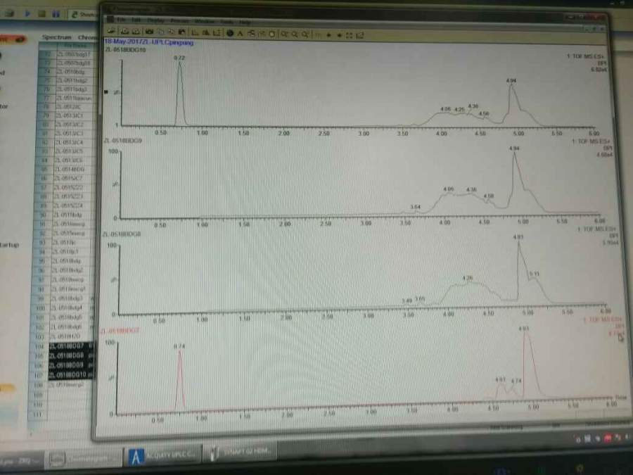Click the blue play icon in background toolbar

coord(27,13)
